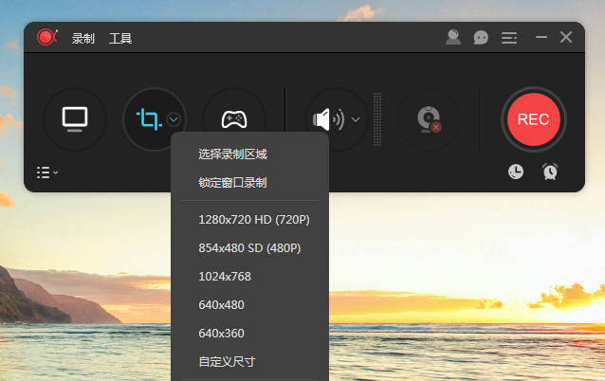This screenshot has width=605, height=381.
Task: Open the 工具 menu
Action: click(x=120, y=39)
